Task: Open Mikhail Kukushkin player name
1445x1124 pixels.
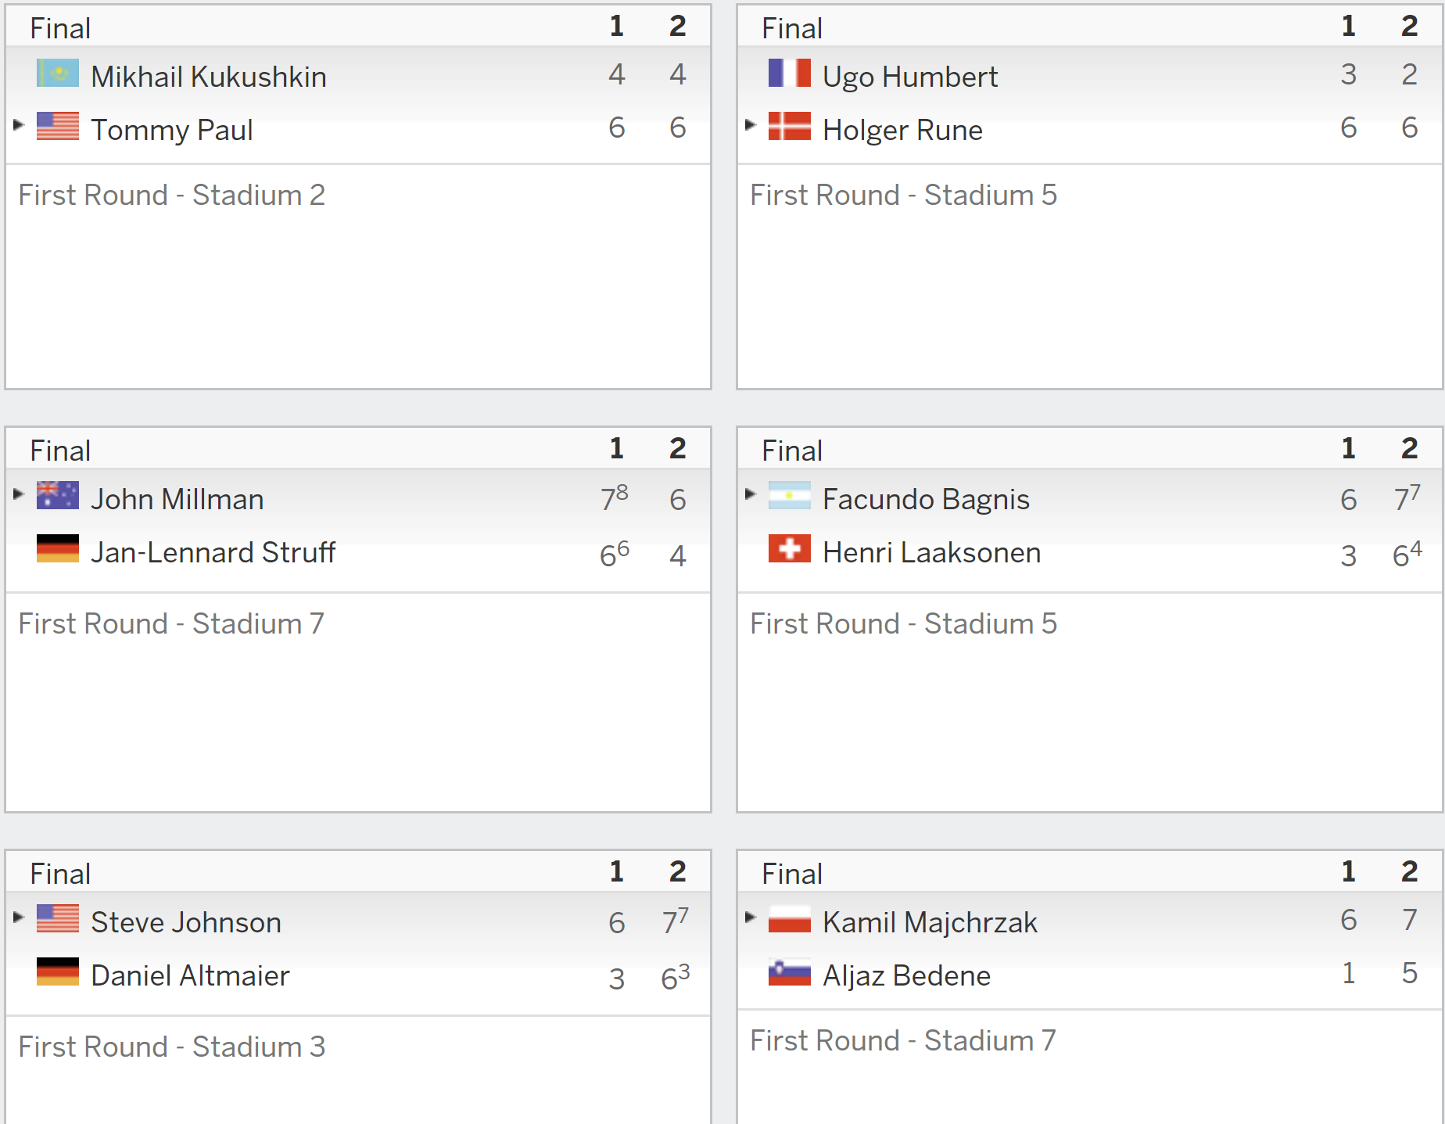Action: click(209, 77)
